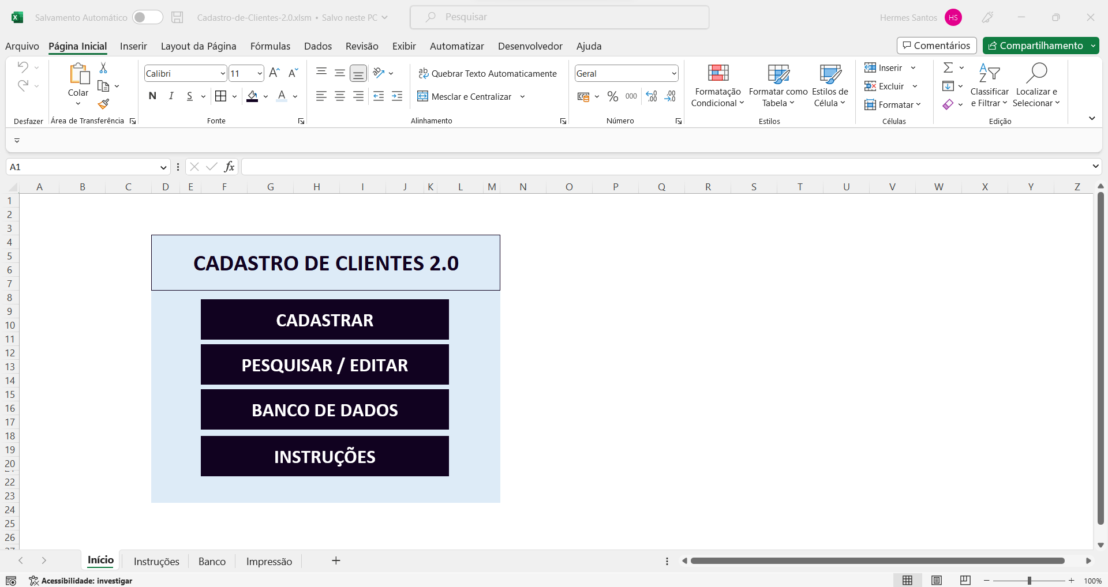Open the Arquivo menu

pos(22,46)
